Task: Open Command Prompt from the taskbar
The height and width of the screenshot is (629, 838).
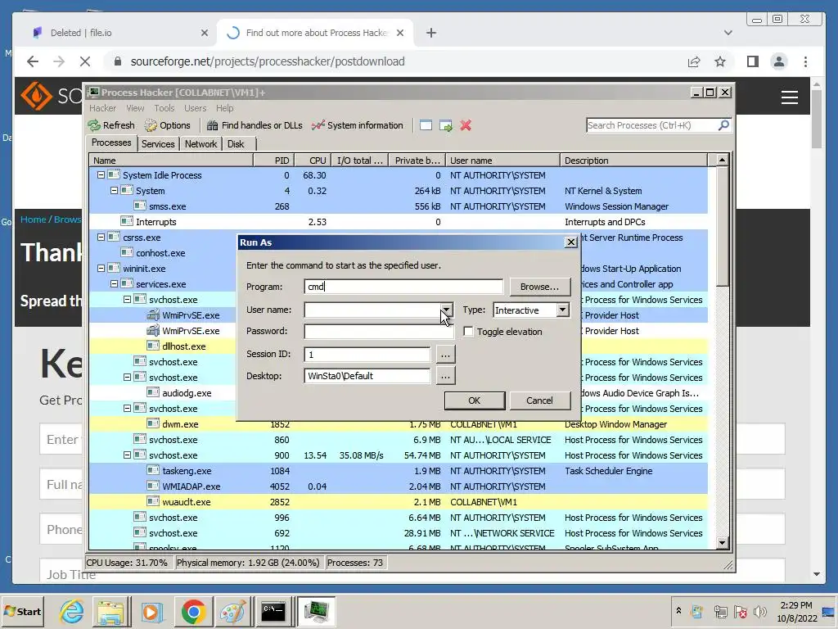Action: [x=273, y=611]
